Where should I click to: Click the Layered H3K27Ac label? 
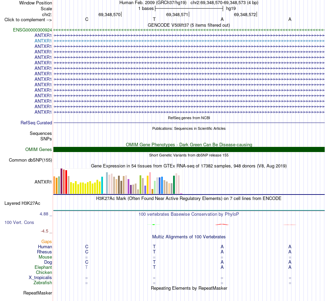click(x=22, y=203)
